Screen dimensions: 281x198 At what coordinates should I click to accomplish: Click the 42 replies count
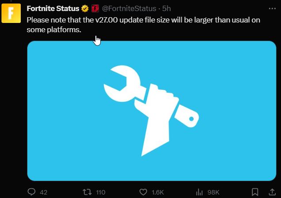44,192
